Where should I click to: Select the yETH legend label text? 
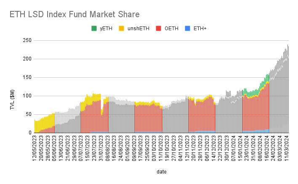pos(106,29)
